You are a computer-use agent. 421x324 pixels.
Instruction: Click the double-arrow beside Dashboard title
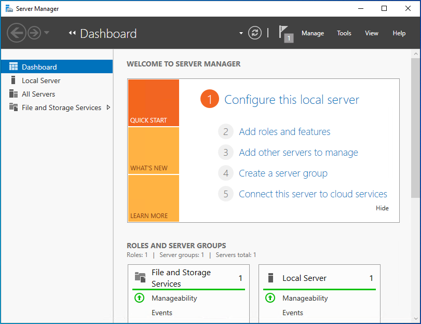[72, 33]
